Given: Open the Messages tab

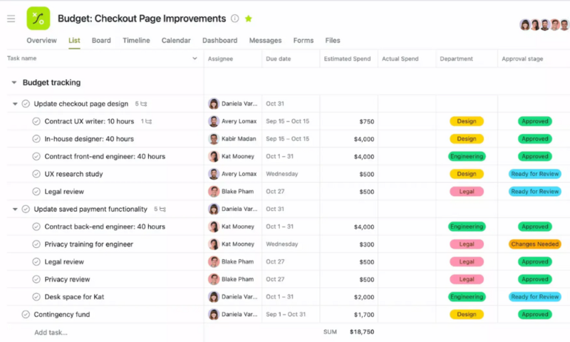Looking at the screenshot, I should (265, 41).
